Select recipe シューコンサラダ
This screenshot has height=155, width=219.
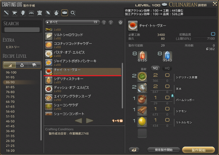(83, 107)
